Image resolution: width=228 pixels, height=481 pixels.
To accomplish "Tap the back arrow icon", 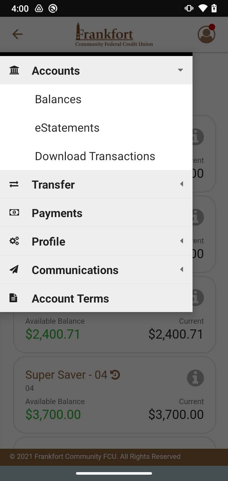I will pyautogui.click(x=17, y=34).
